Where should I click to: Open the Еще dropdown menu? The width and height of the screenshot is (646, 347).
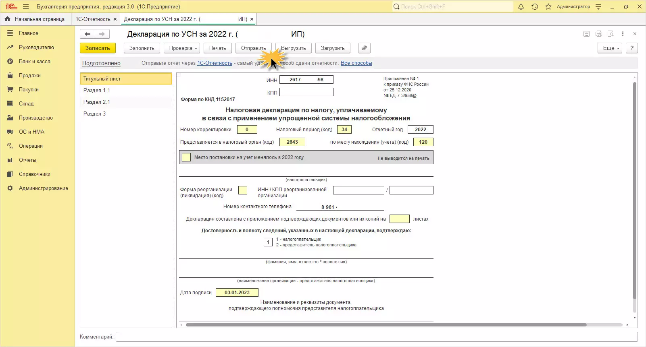(x=611, y=48)
